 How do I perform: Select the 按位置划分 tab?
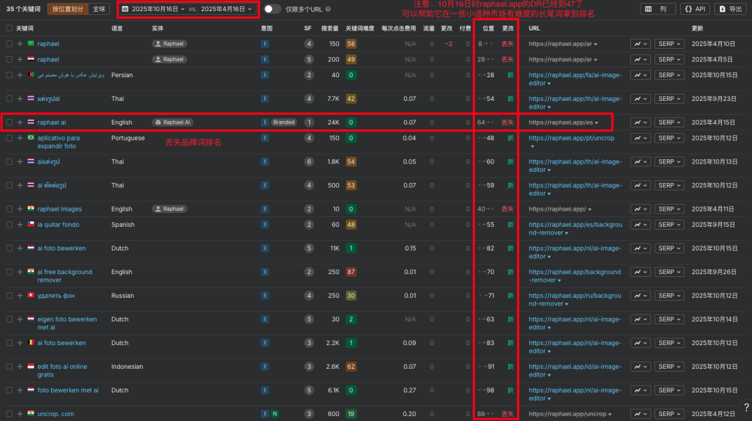pos(68,9)
